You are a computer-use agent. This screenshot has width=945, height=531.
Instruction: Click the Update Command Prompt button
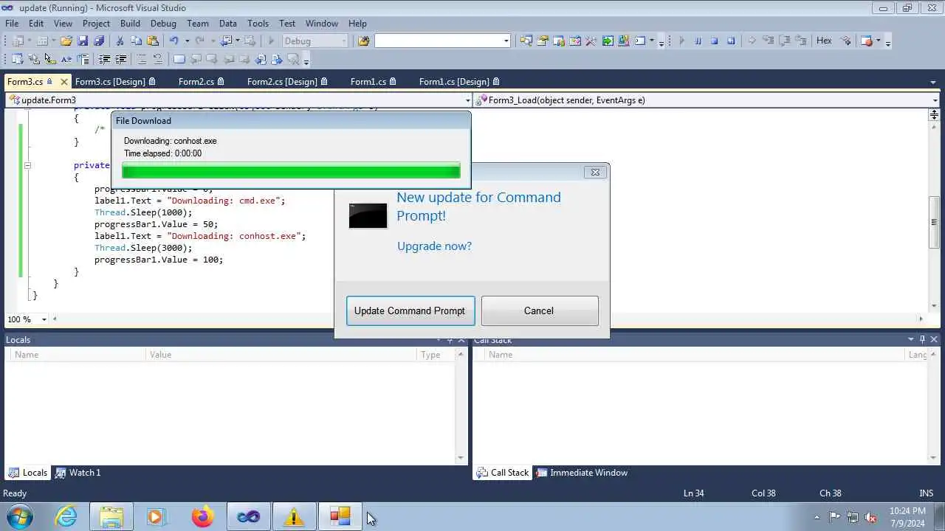410,310
